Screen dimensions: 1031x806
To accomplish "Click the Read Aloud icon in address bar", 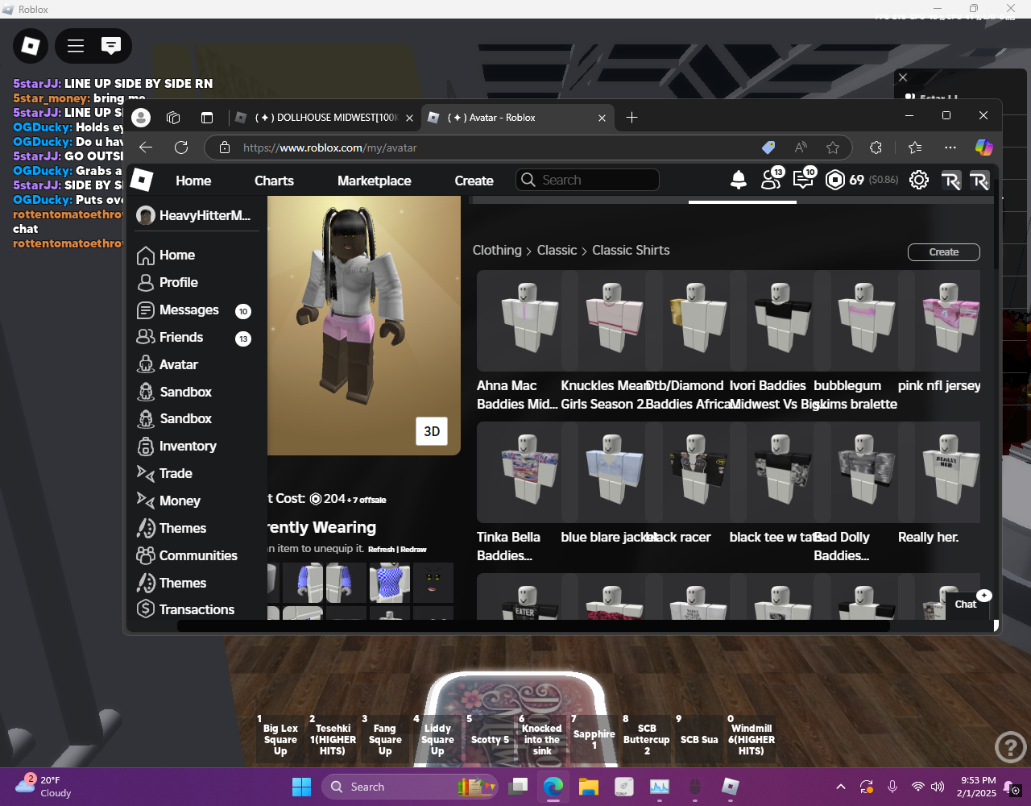I will (801, 147).
